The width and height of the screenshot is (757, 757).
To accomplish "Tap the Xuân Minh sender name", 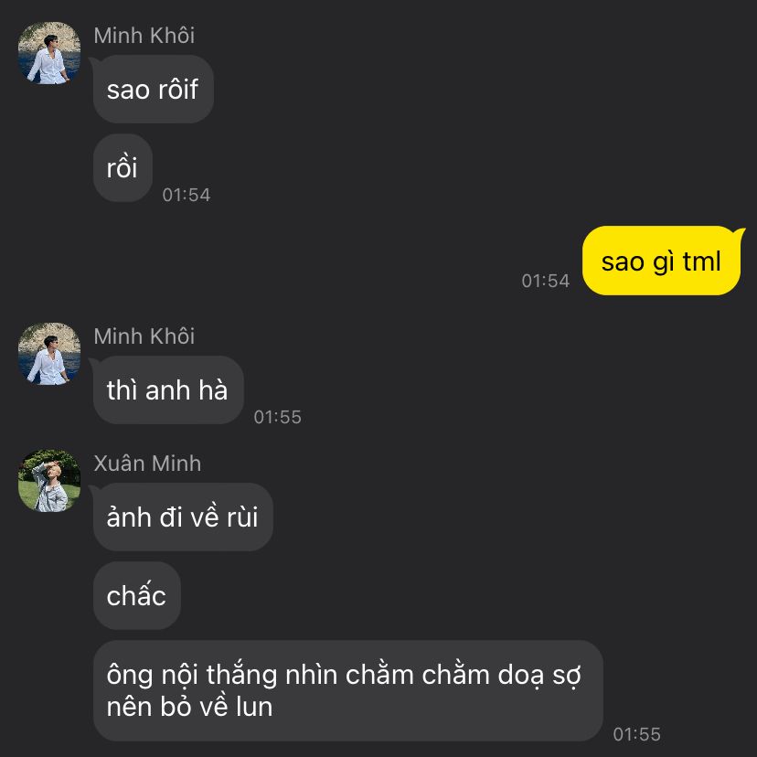I will (x=147, y=464).
